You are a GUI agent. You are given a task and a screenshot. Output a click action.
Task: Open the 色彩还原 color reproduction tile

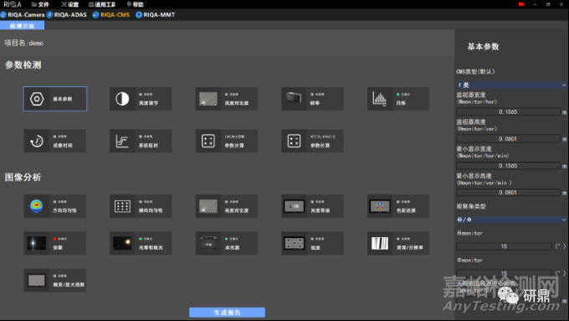pos(398,206)
